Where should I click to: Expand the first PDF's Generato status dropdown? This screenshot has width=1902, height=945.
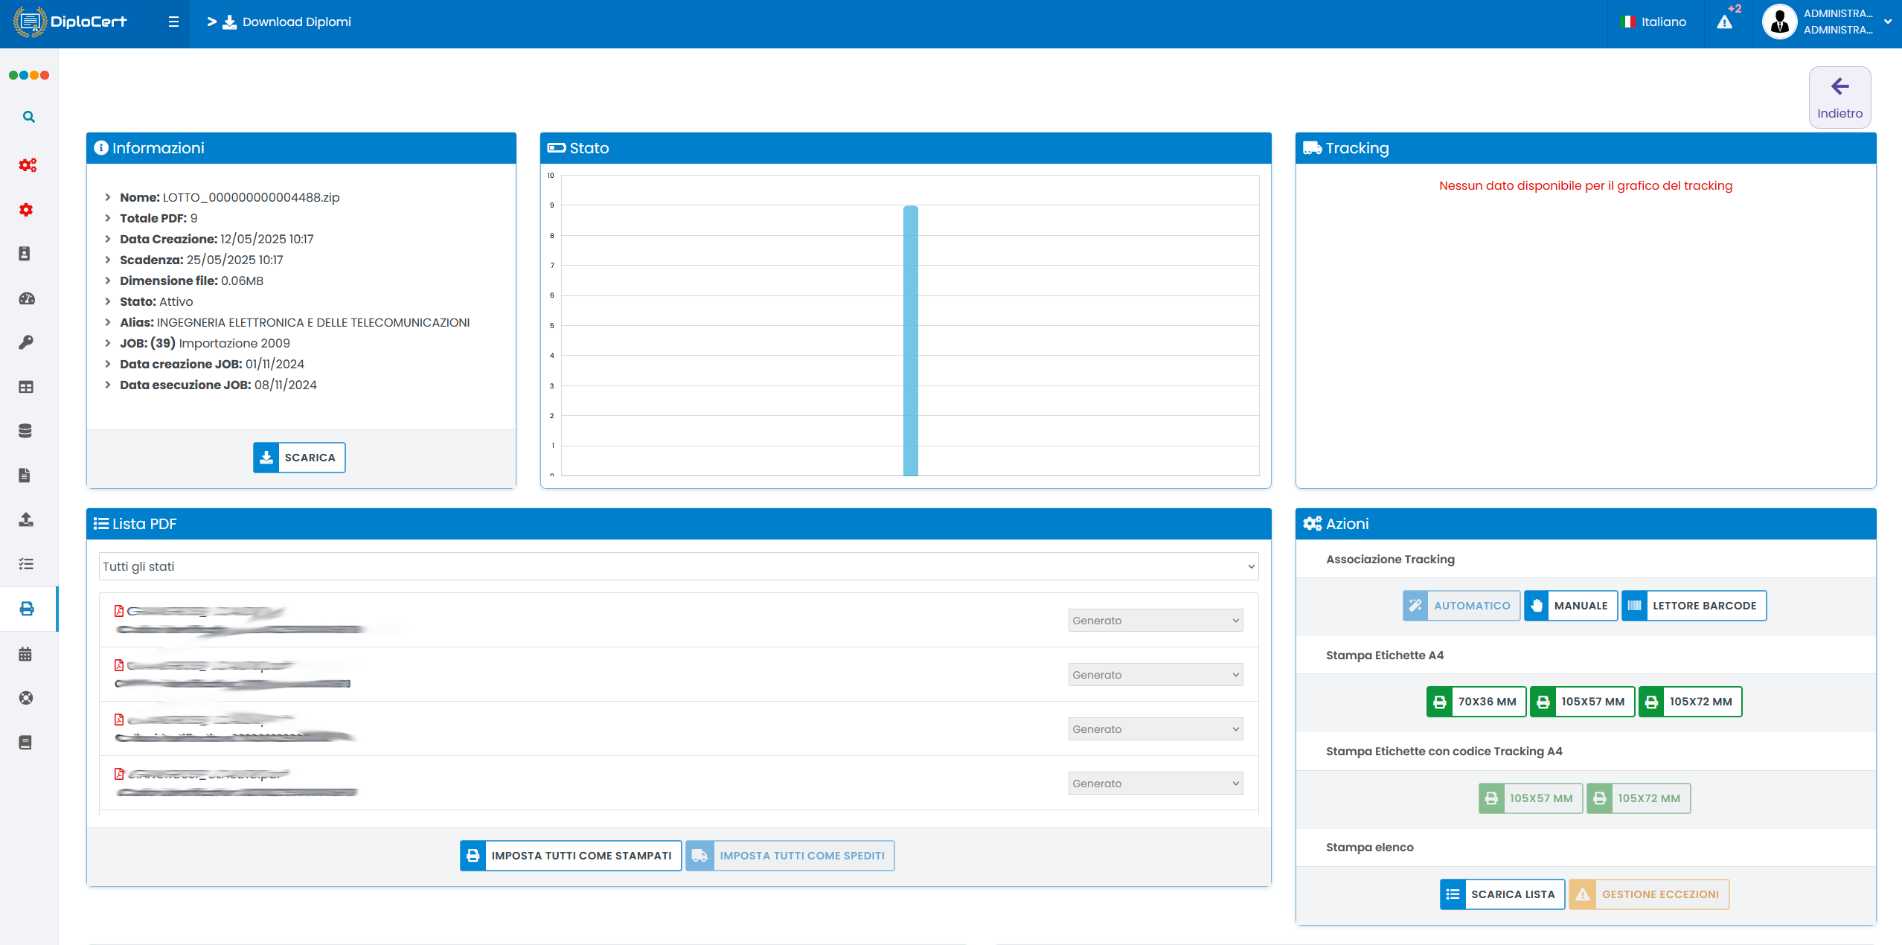pyautogui.click(x=1155, y=621)
